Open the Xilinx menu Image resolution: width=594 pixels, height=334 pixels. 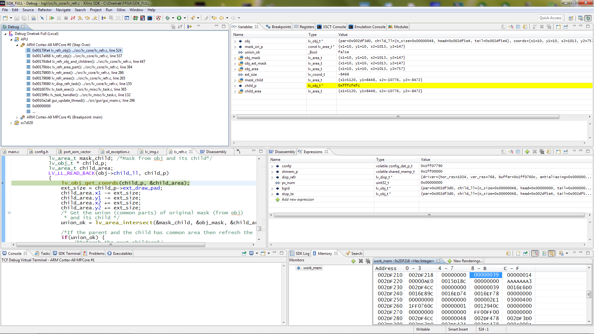pos(121,10)
